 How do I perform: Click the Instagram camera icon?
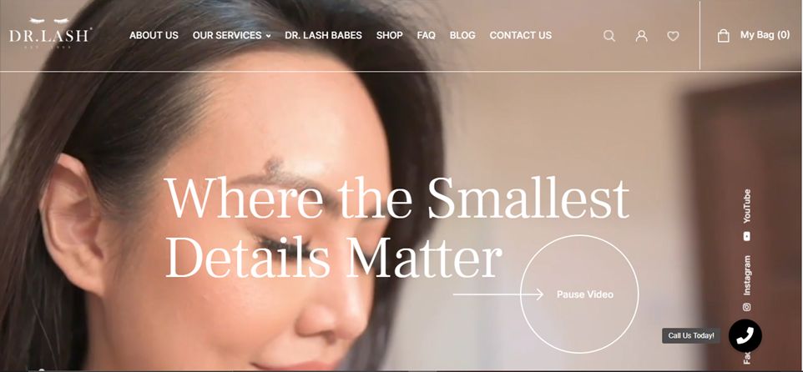[747, 307]
